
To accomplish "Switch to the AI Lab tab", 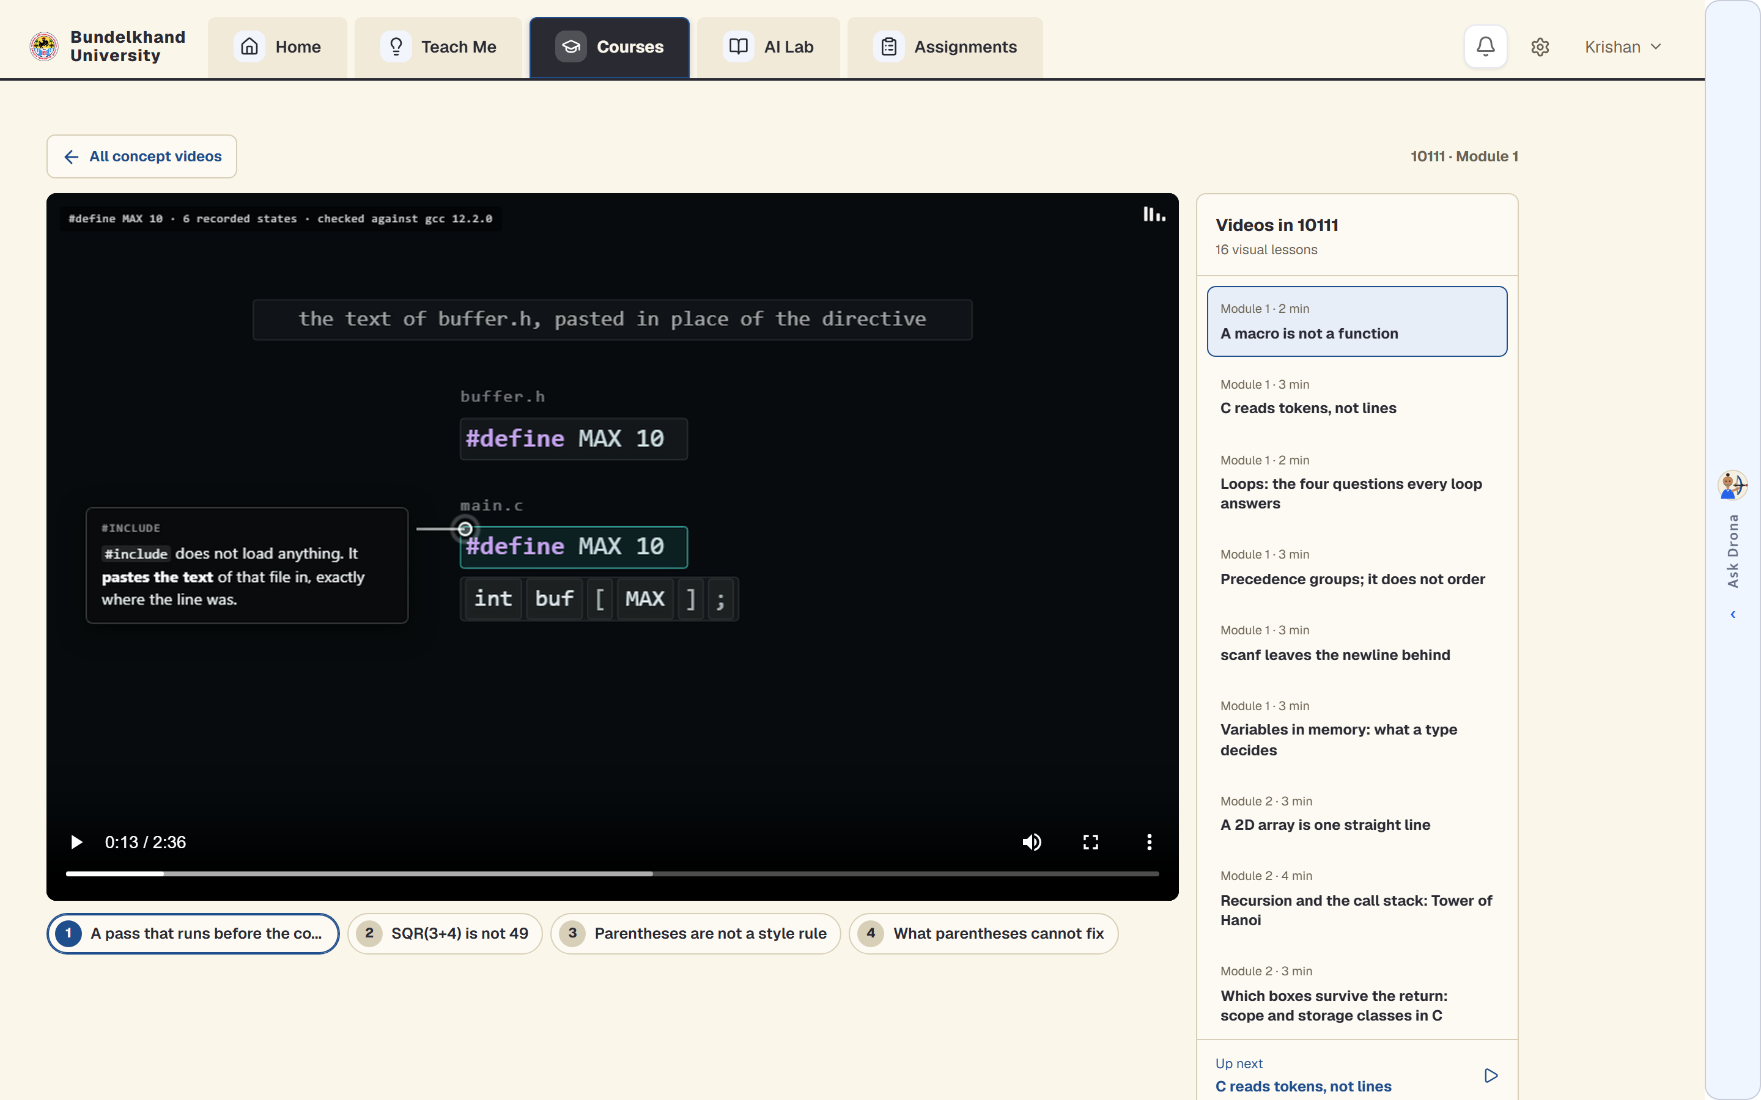I will (x=769, y=47).
